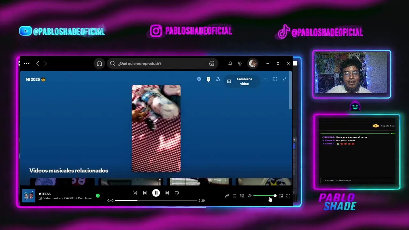Click the 'Videos musicales relacionados' heading
Viewport: 409px width, 230px height.
[69, 171]
